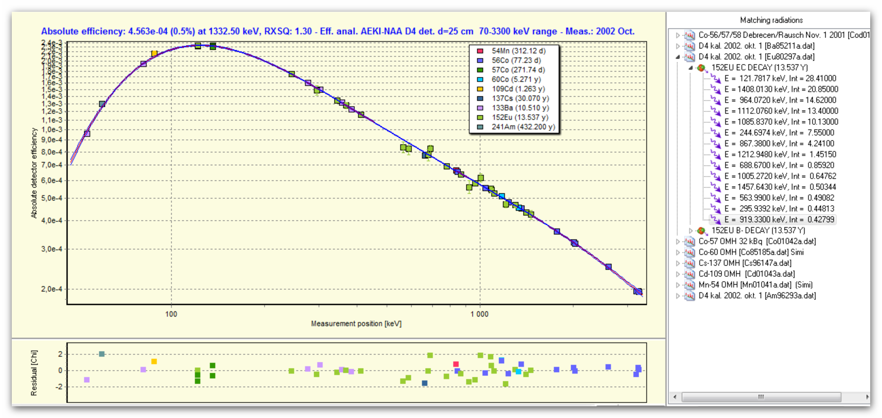
Task: Click the gamma-line icon for 1085.8370 keV
Action: (x=715, y=122)
